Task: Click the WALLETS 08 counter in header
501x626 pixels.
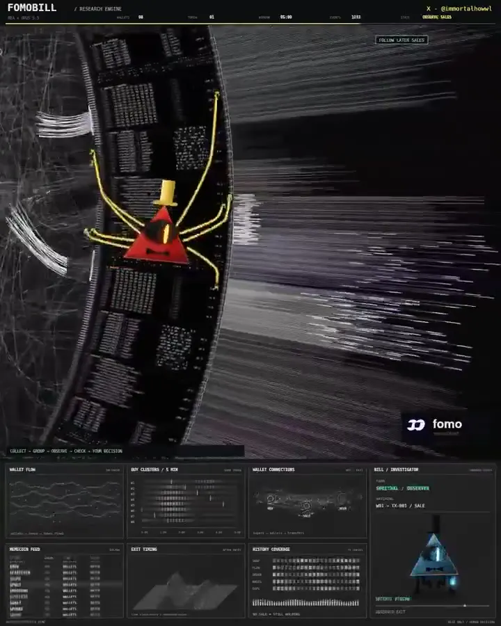Action: [130, 17]
